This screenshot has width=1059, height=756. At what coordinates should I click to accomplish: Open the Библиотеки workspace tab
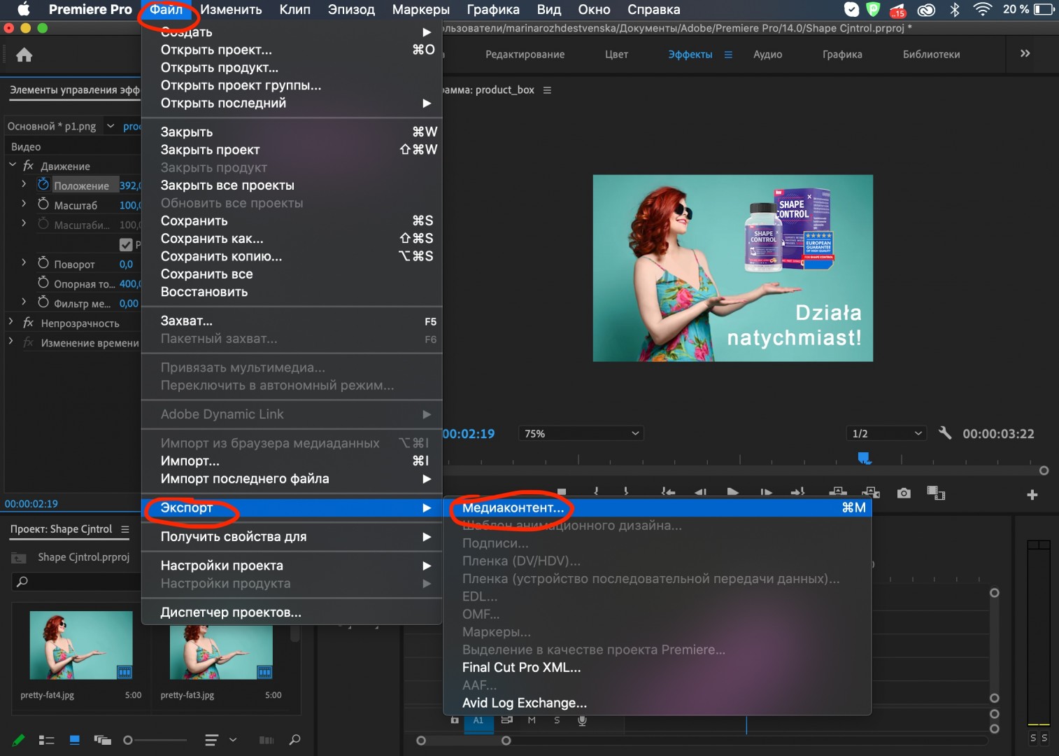[x=931, y=55]
